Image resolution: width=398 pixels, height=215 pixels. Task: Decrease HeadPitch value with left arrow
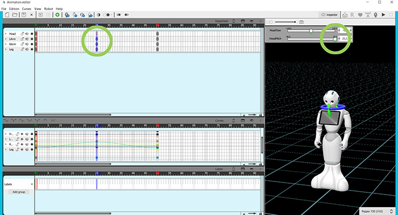coord(339,39)
